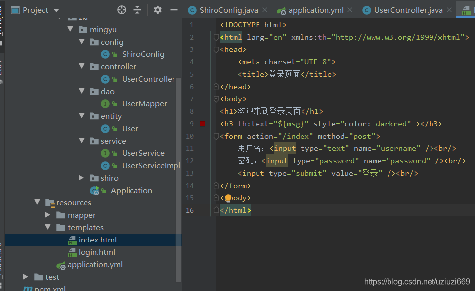The height and width of the screenshot is (291, 475).
Task: Expand the test folder
Action: [25, 277]
